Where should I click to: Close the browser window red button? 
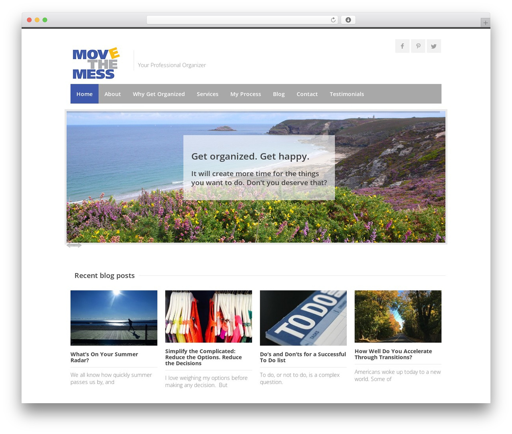point(29,20)
